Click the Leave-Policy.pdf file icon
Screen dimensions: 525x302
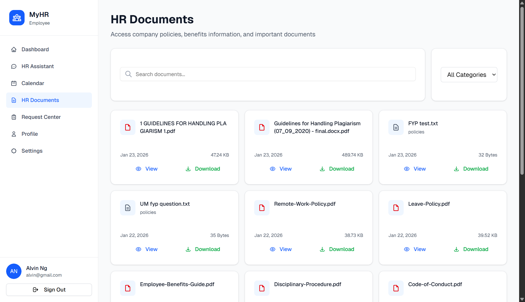[396, 207]
